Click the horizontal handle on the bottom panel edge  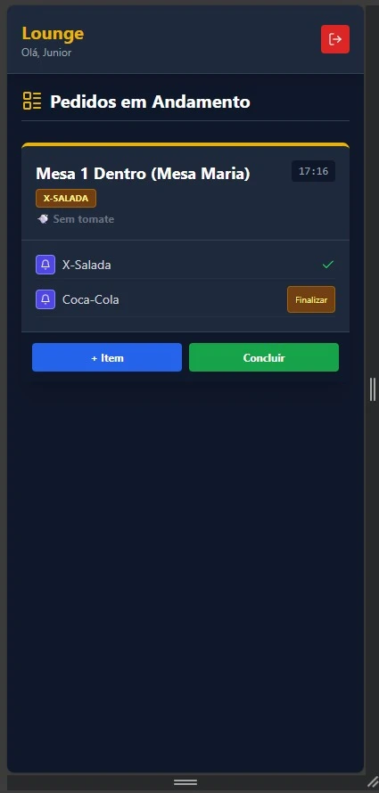[x=185, y=782]
